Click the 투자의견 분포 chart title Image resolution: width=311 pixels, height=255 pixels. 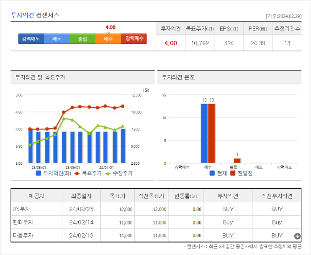pyautogui.click(x=178, y=77)
